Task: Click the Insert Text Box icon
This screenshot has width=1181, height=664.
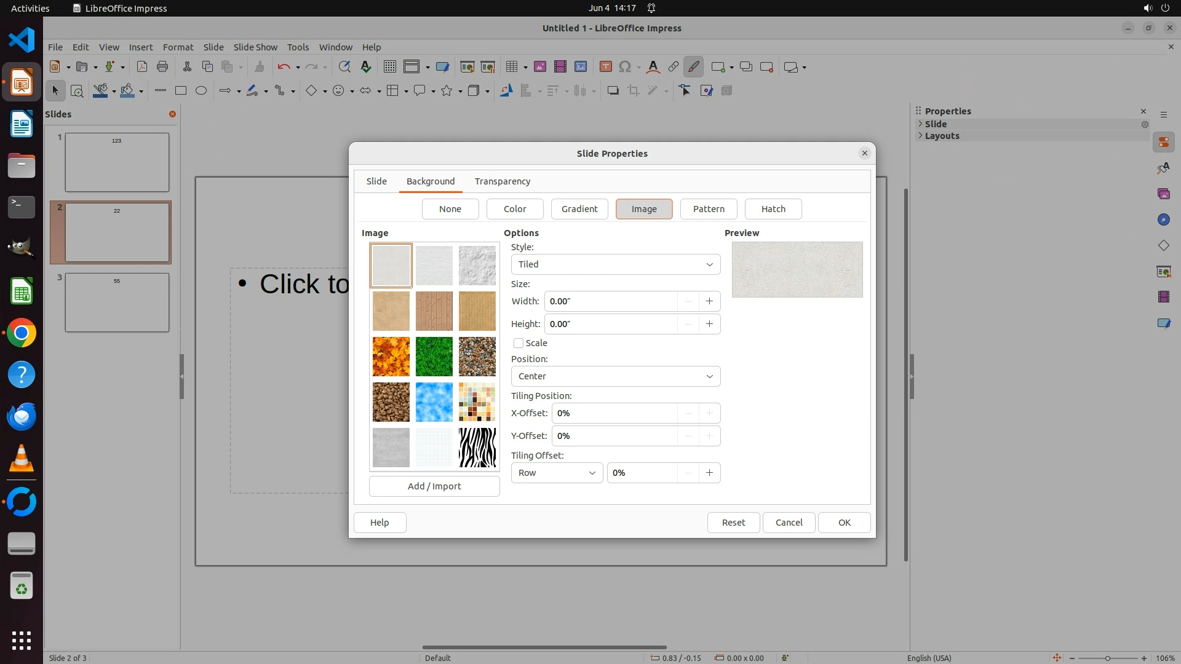Action: coord(605,67)
